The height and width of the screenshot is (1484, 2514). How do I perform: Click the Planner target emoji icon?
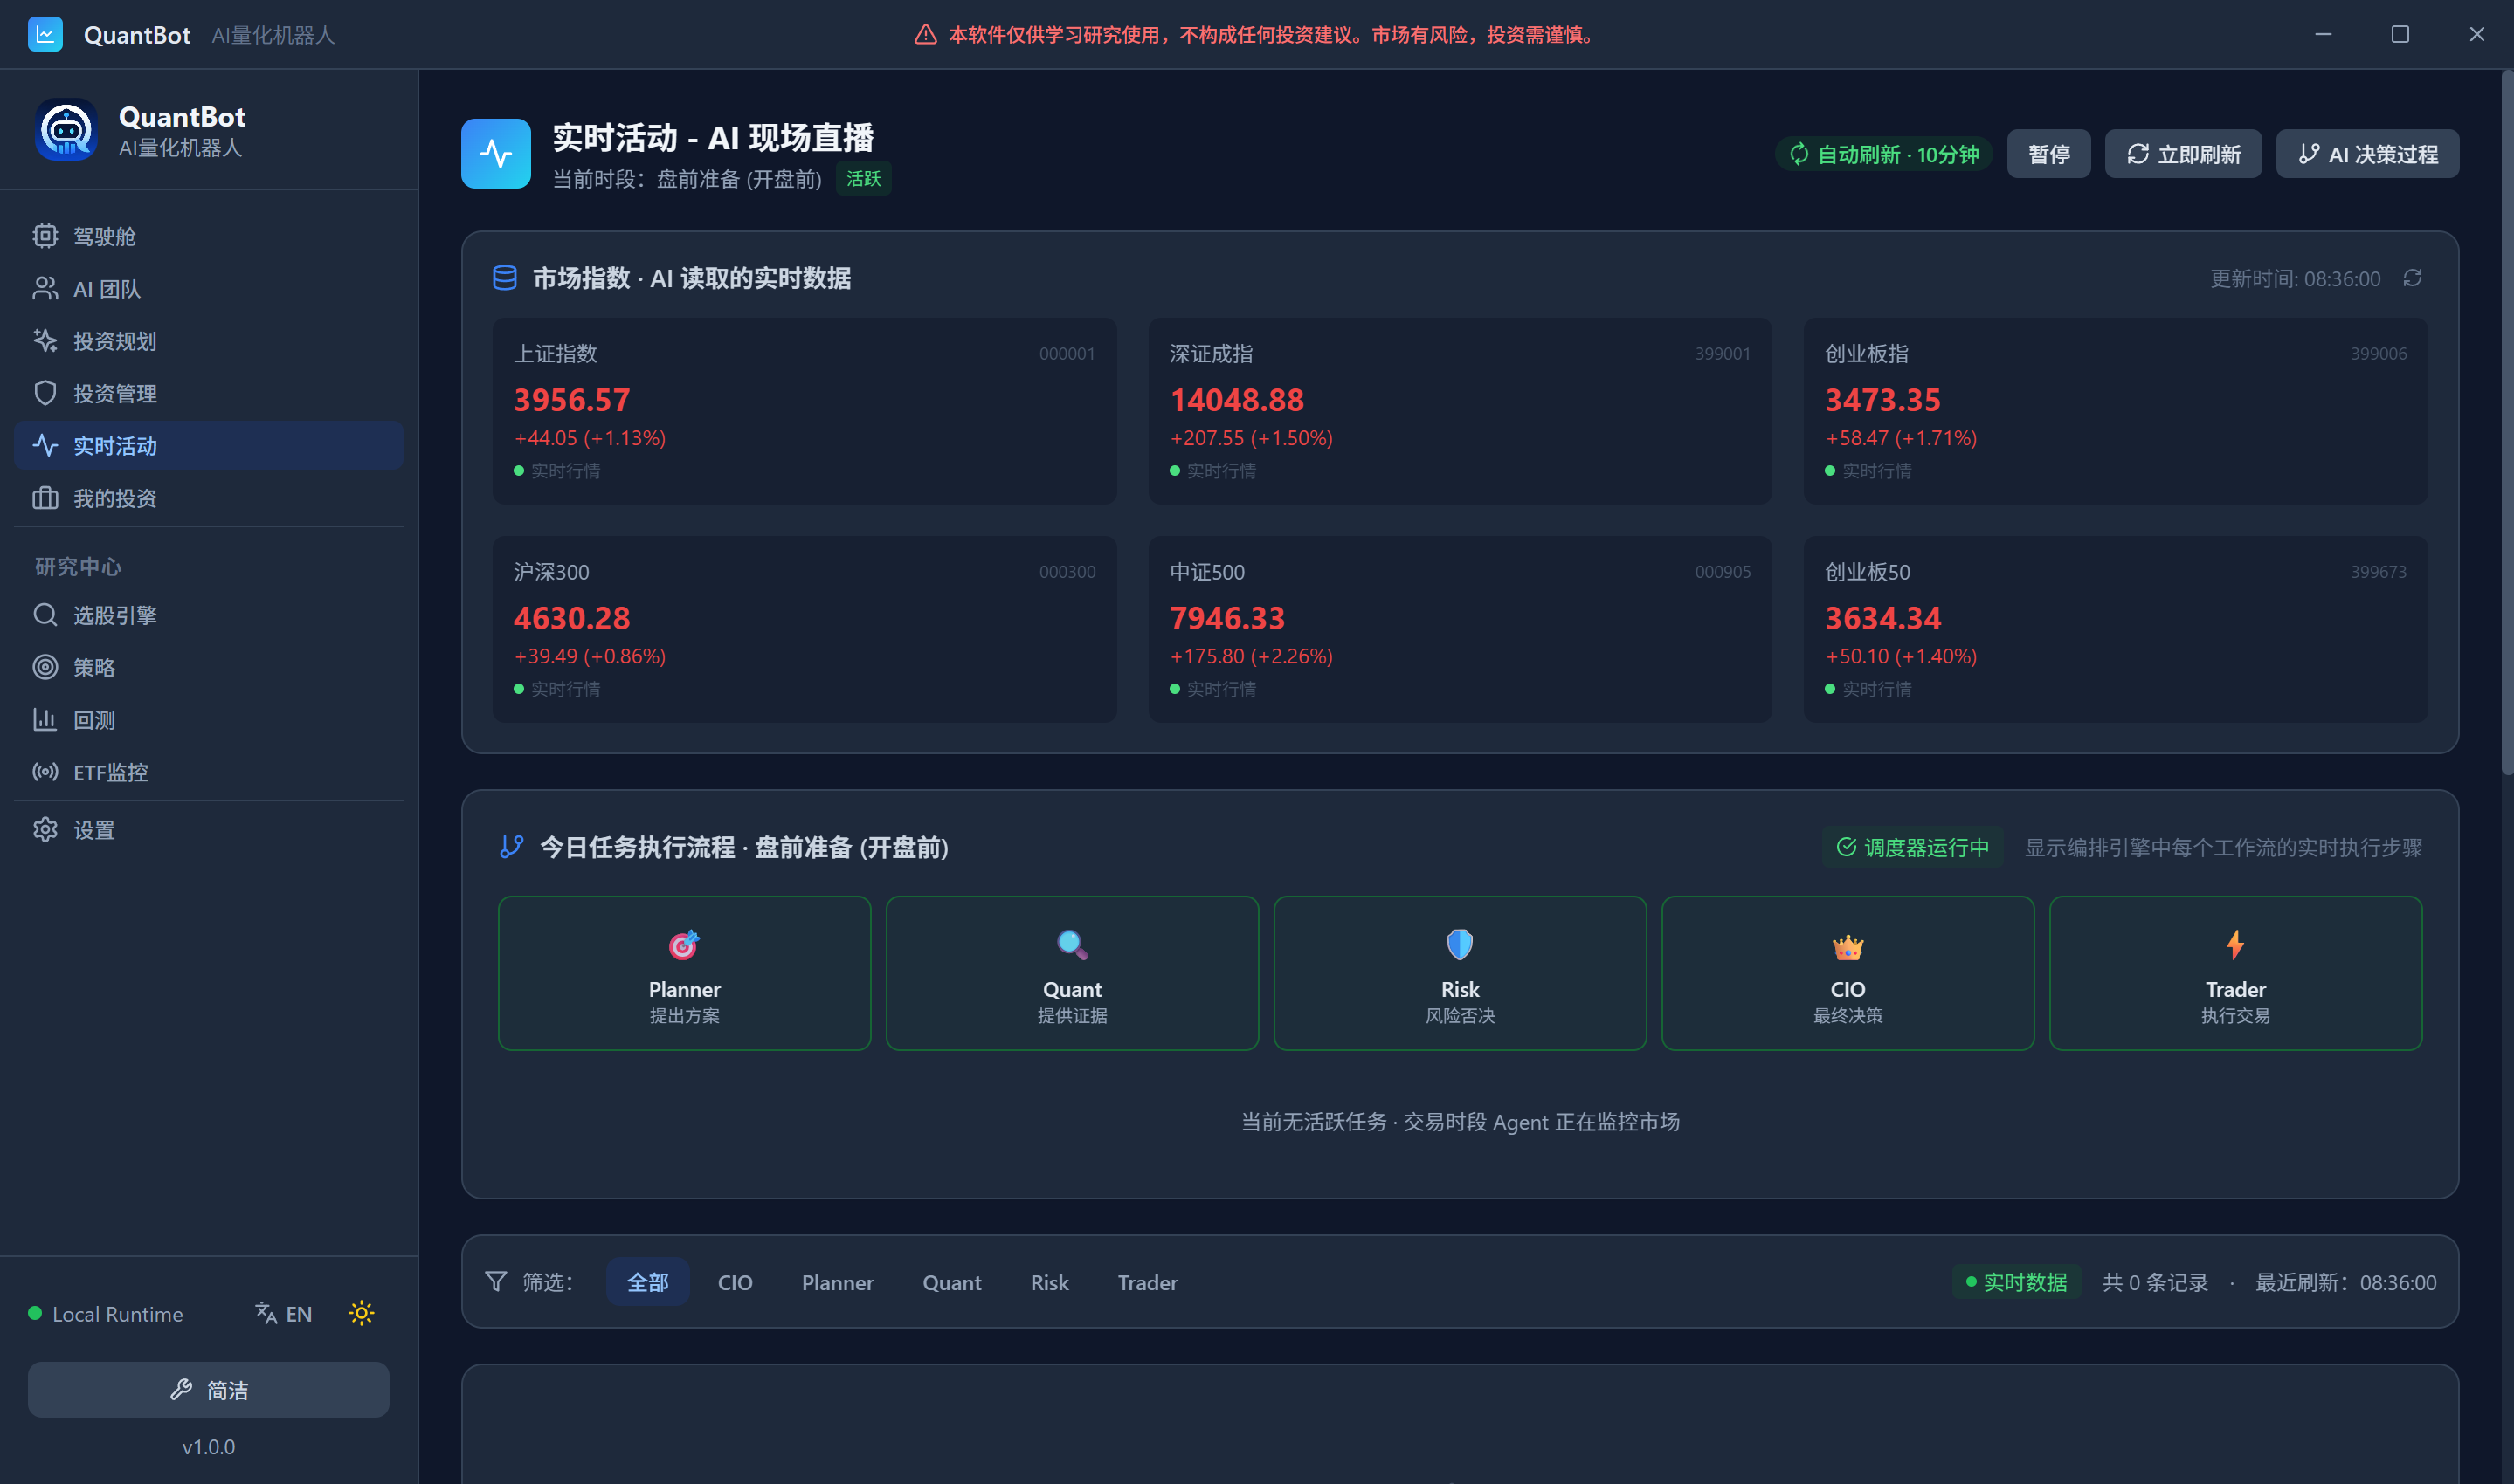click(x=684, y=944)
